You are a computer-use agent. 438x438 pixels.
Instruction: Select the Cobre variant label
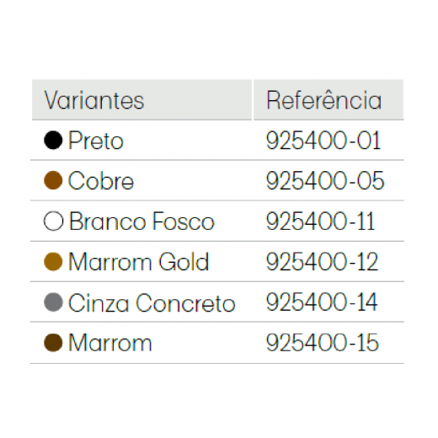(101, 180)
